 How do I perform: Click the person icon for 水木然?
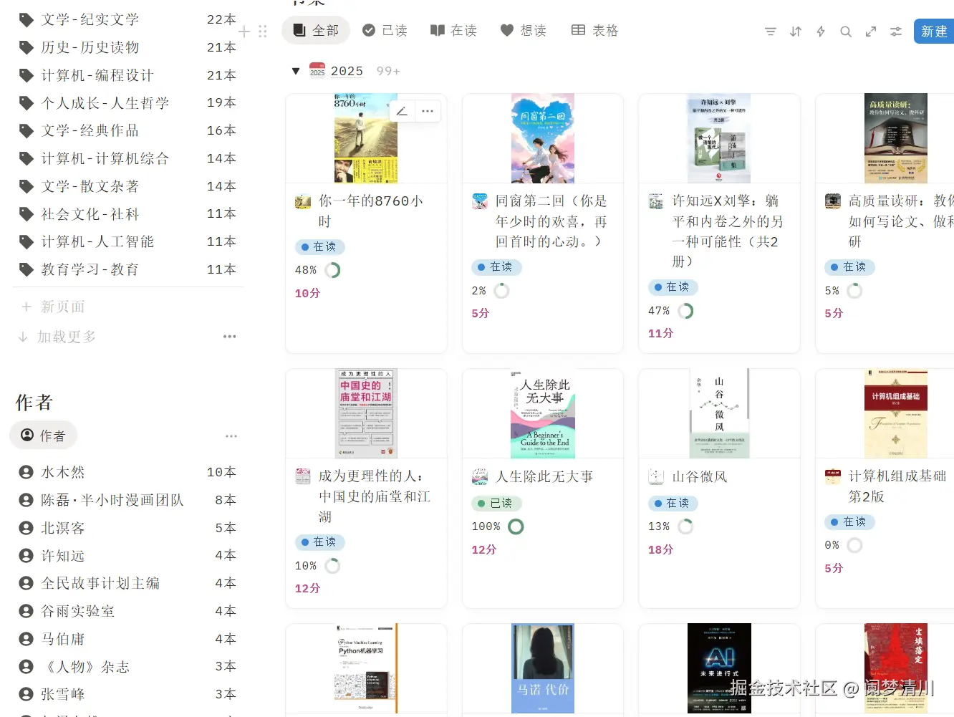tap(26, 472)
